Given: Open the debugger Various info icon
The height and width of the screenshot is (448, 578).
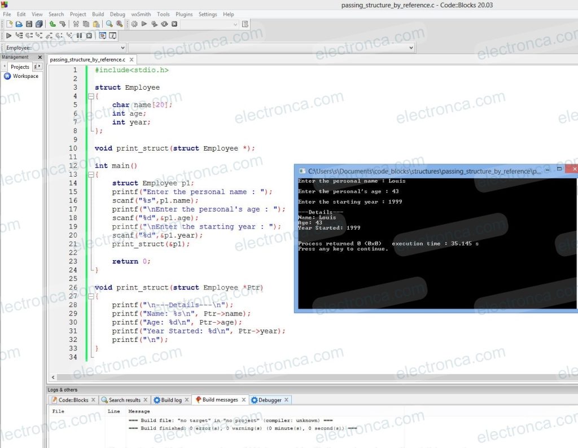Looking at the screenshot, I should click(x=112, y=36).
